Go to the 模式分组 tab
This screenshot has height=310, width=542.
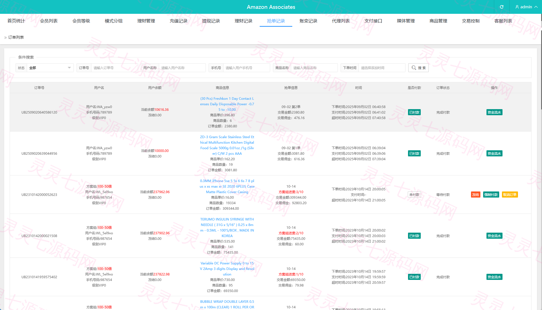[x=114, y=21]
